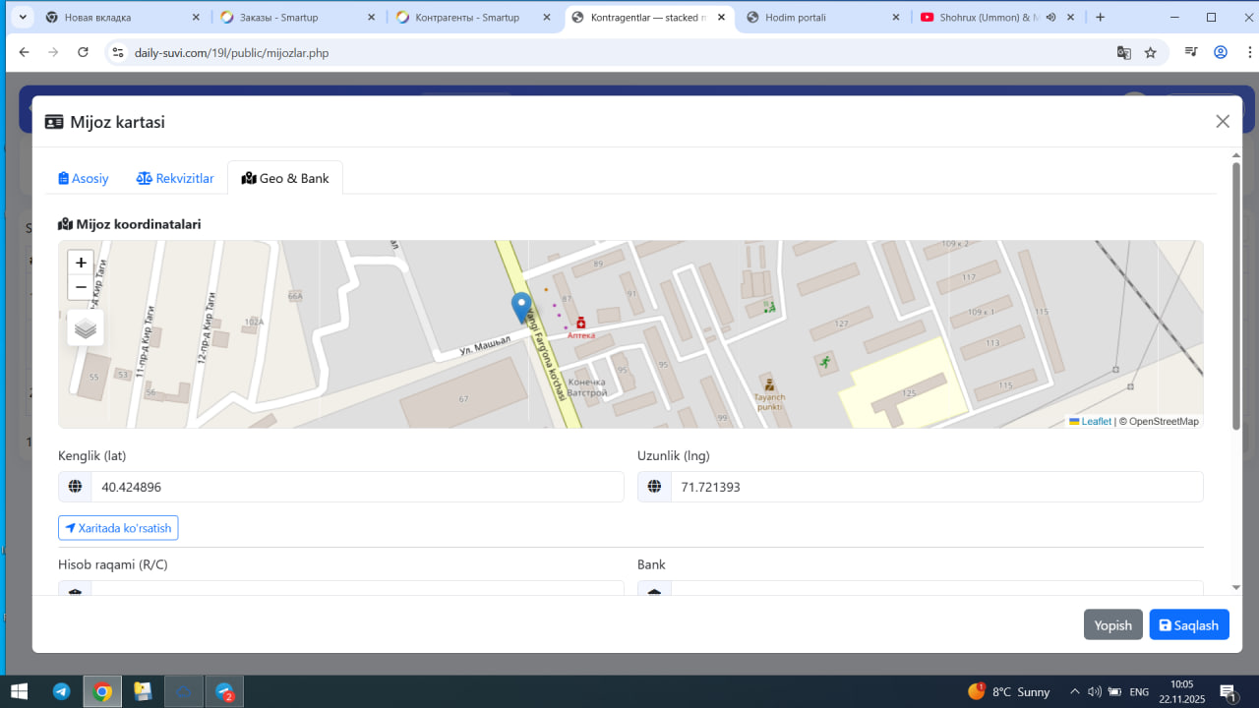Switch to the Rekvizitlar tab
The image size is (1259, 708).
(175, 178)
